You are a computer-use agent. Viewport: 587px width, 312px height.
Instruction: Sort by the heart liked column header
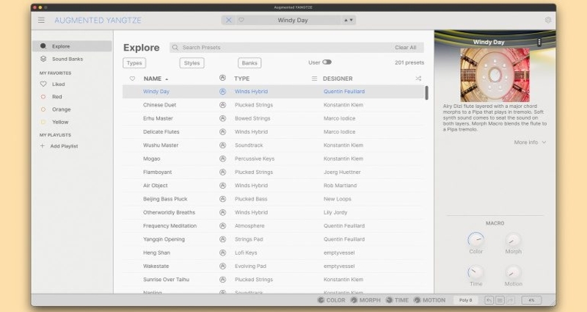tap(132, 79)
